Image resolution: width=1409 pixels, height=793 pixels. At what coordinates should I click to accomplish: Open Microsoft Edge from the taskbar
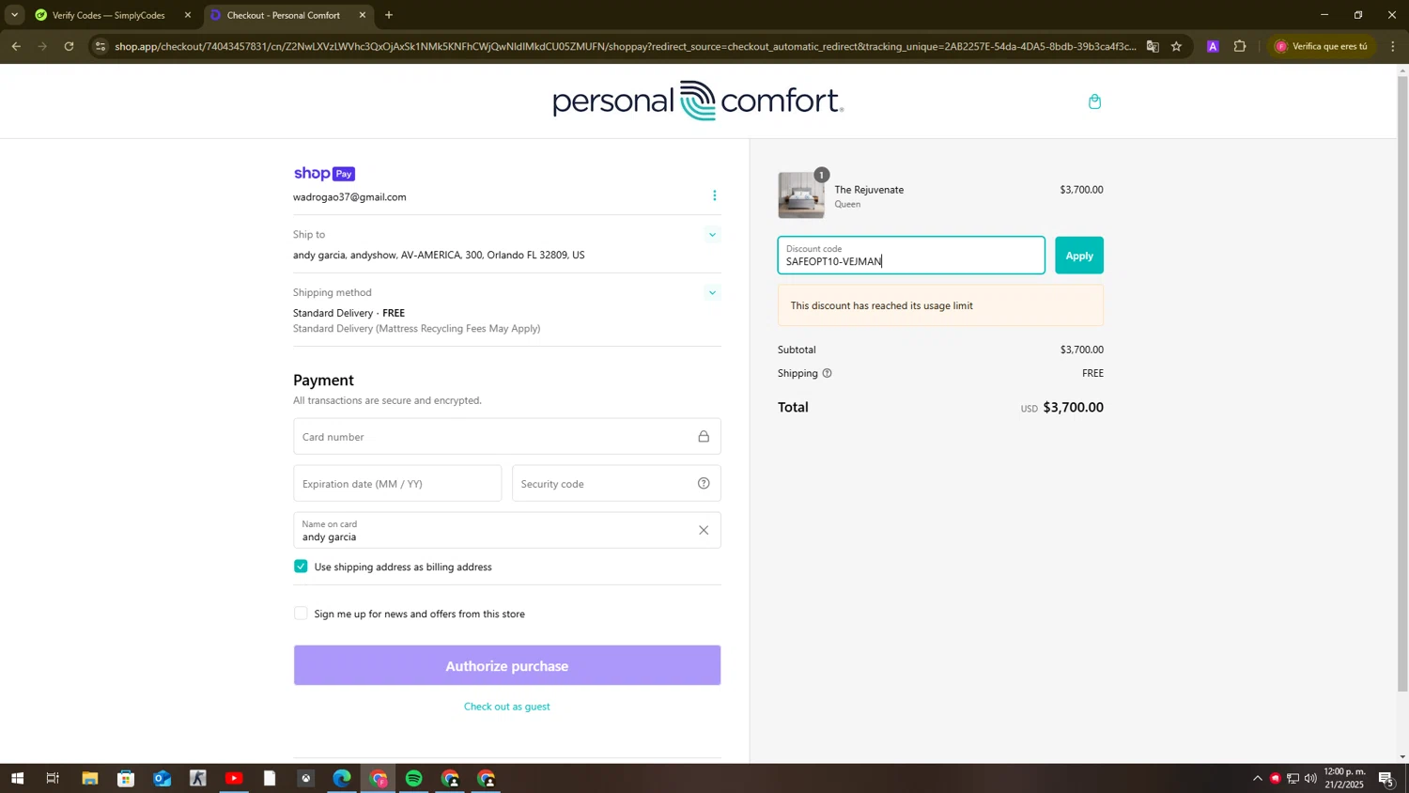tap(342, 779)
